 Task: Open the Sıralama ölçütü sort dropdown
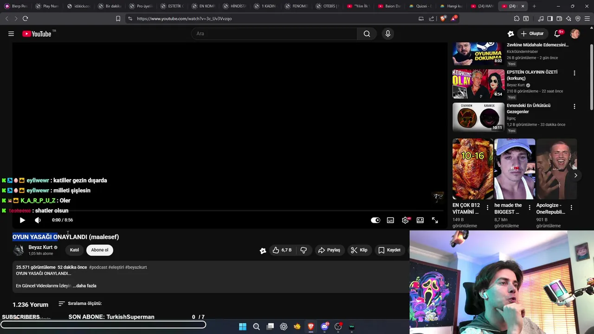[80, 303]
